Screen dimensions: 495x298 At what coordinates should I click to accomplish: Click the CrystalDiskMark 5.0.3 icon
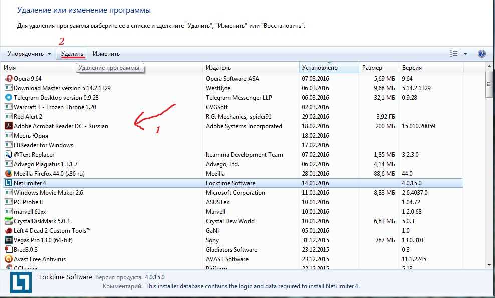pos(8,221)
